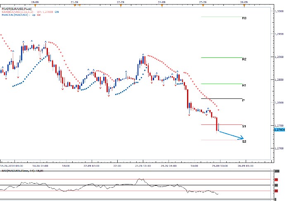Click the PIVOT(EUR/USD,Pivot) indicator label

tap(17, 9)
